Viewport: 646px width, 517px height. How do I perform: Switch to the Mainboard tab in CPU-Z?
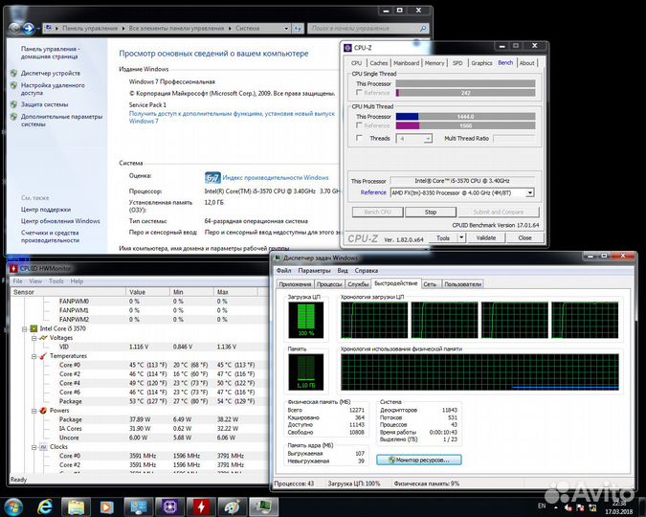[x=406, y=63]
